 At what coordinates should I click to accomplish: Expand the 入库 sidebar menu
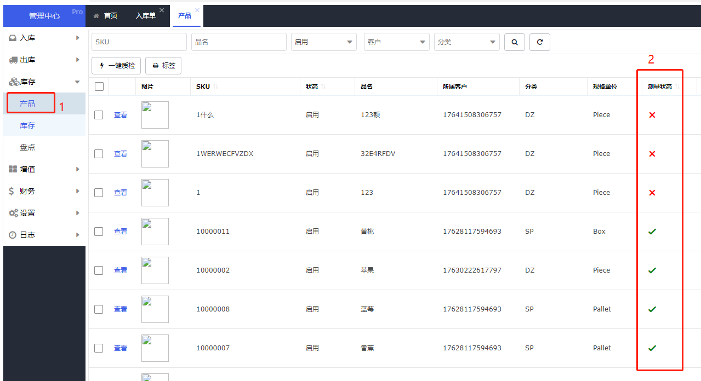point(44,38)
